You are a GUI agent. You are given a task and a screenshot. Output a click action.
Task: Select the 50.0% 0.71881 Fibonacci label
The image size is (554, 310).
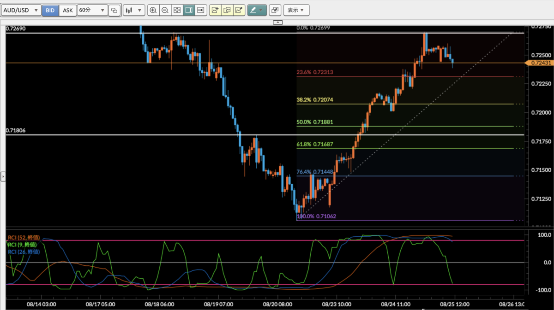315,122
